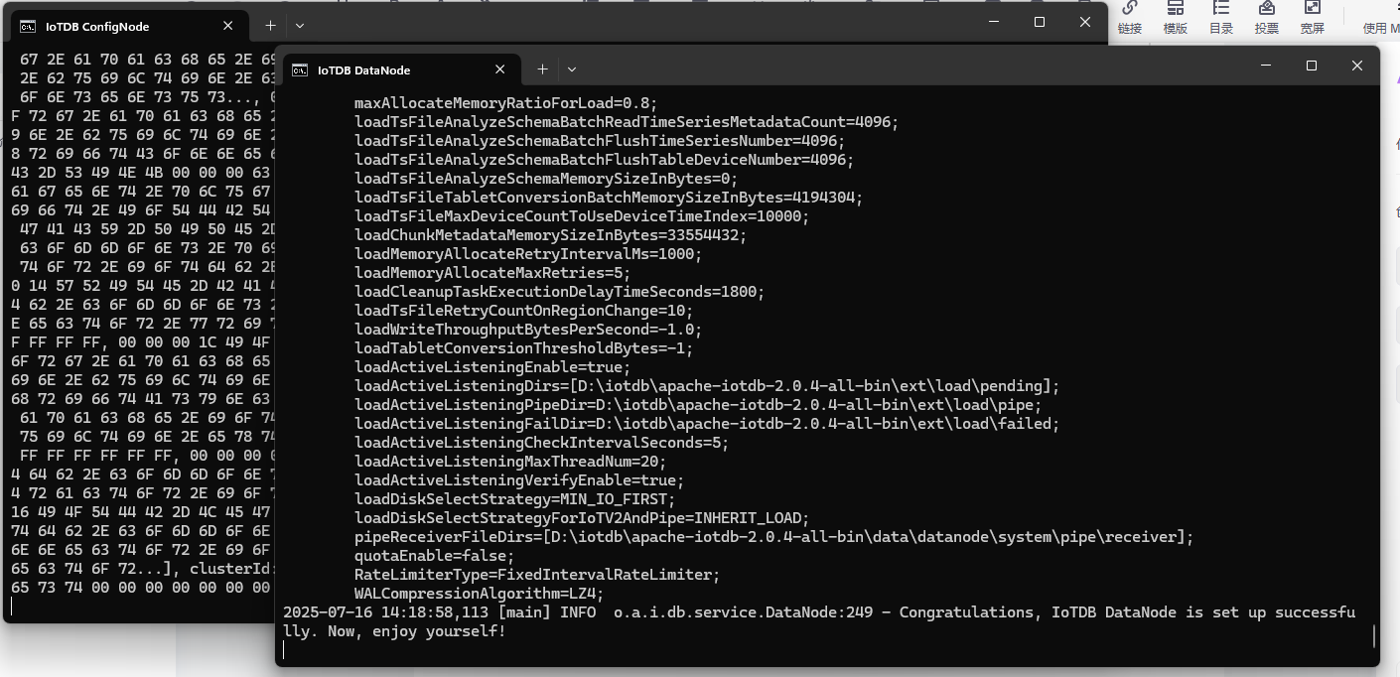
Task: Click the pipeReceiverFileDirs path line
Action: click(x=774, y=537)
